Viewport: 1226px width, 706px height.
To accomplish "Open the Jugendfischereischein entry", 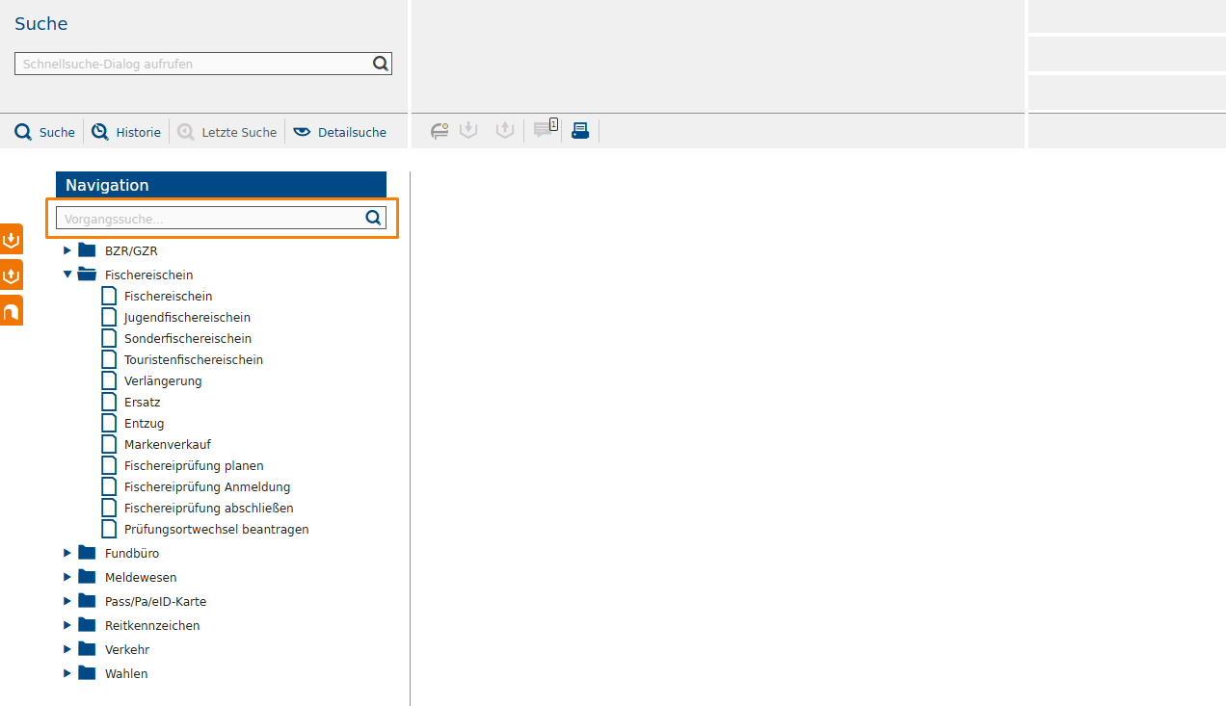I will [187, 317].
